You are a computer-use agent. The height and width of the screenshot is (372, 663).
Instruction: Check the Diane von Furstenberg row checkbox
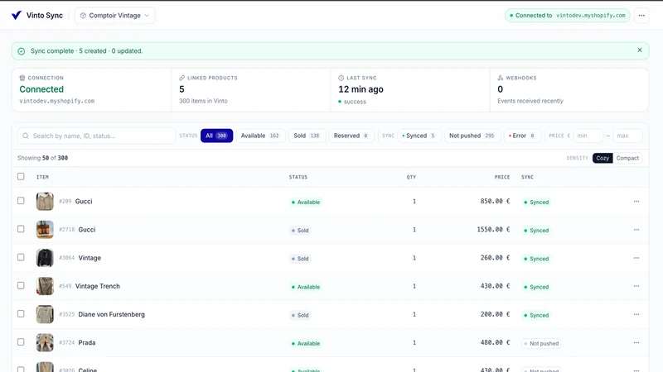[x=21, y=314]
